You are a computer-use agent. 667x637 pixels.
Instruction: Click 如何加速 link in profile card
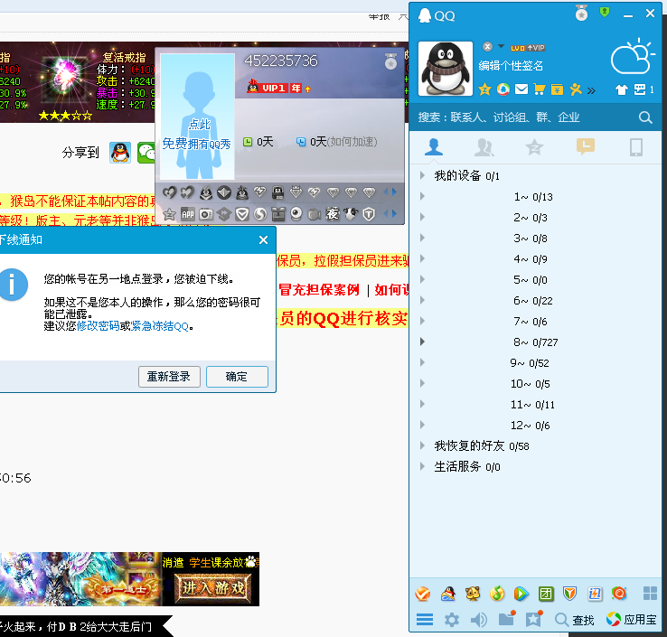click(x=352, y=142)
